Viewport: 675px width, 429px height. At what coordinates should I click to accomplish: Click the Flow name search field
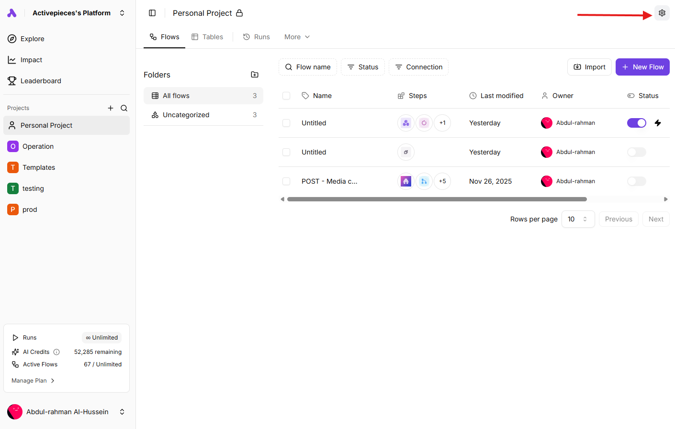pos(308,67)
